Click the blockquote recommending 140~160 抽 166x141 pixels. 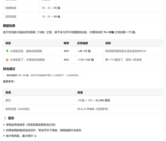click(x=43, y=75)
